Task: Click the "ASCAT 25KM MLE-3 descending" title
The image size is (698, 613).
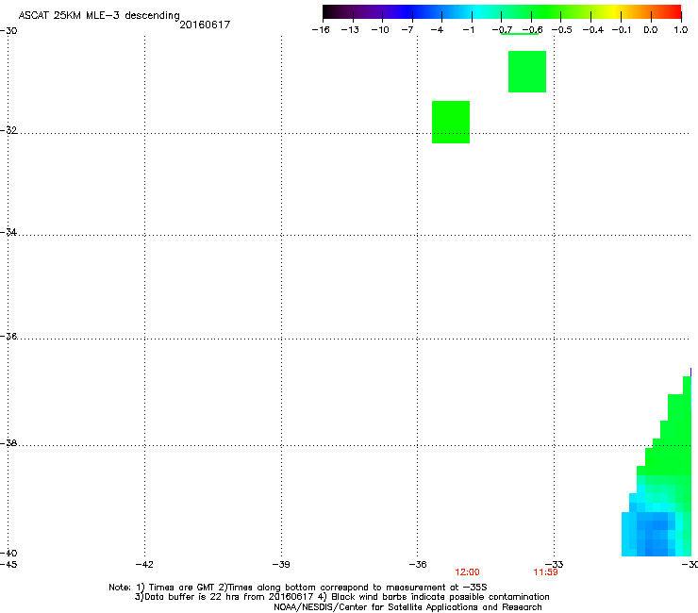Action: [99, 16]
